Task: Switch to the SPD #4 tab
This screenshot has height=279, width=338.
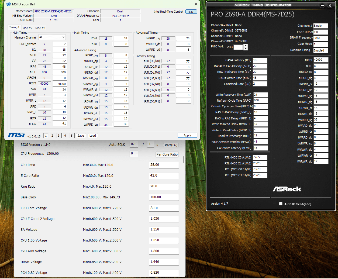Action: [40, 27]
